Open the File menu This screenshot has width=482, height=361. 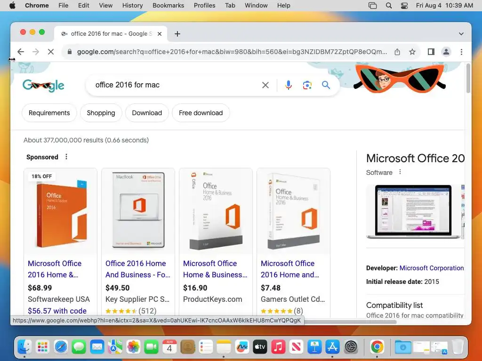tap(64, 6)
